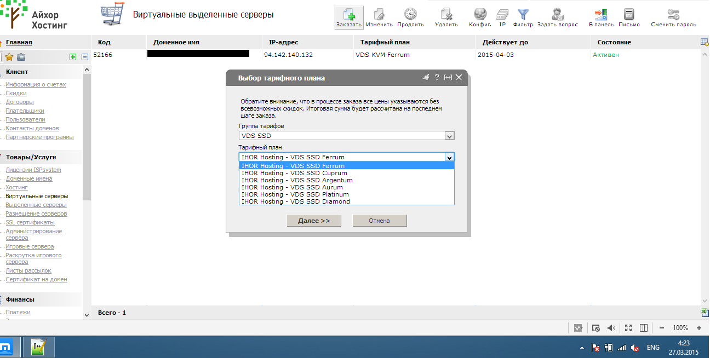
Task: Open the Доменные имена link
Action: click(29, 178)
